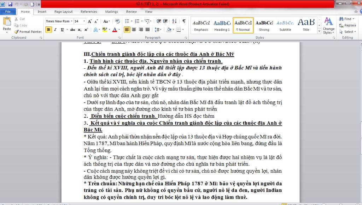
Task: Click the Sort icon
Action: coord(174,21)
